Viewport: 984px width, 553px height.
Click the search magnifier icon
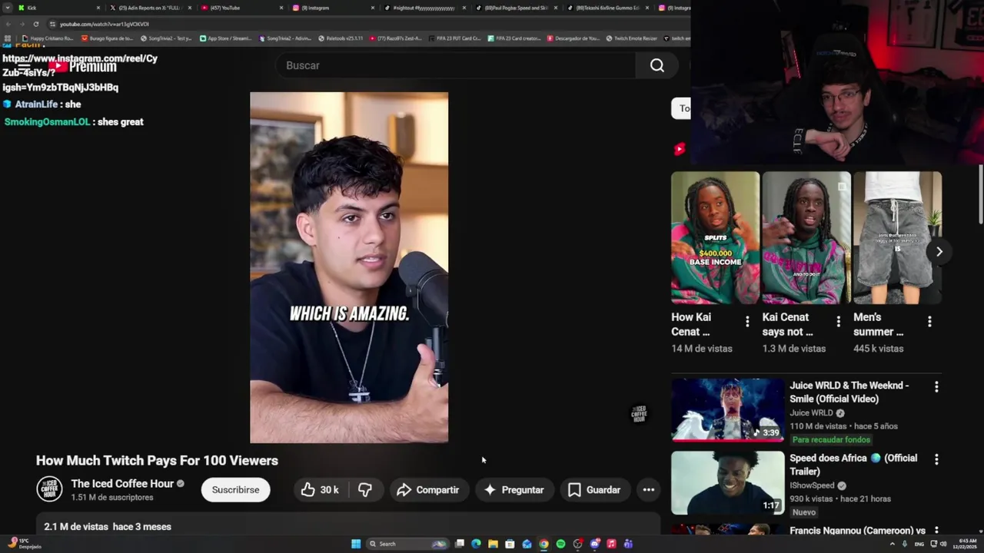pos(657,65)
